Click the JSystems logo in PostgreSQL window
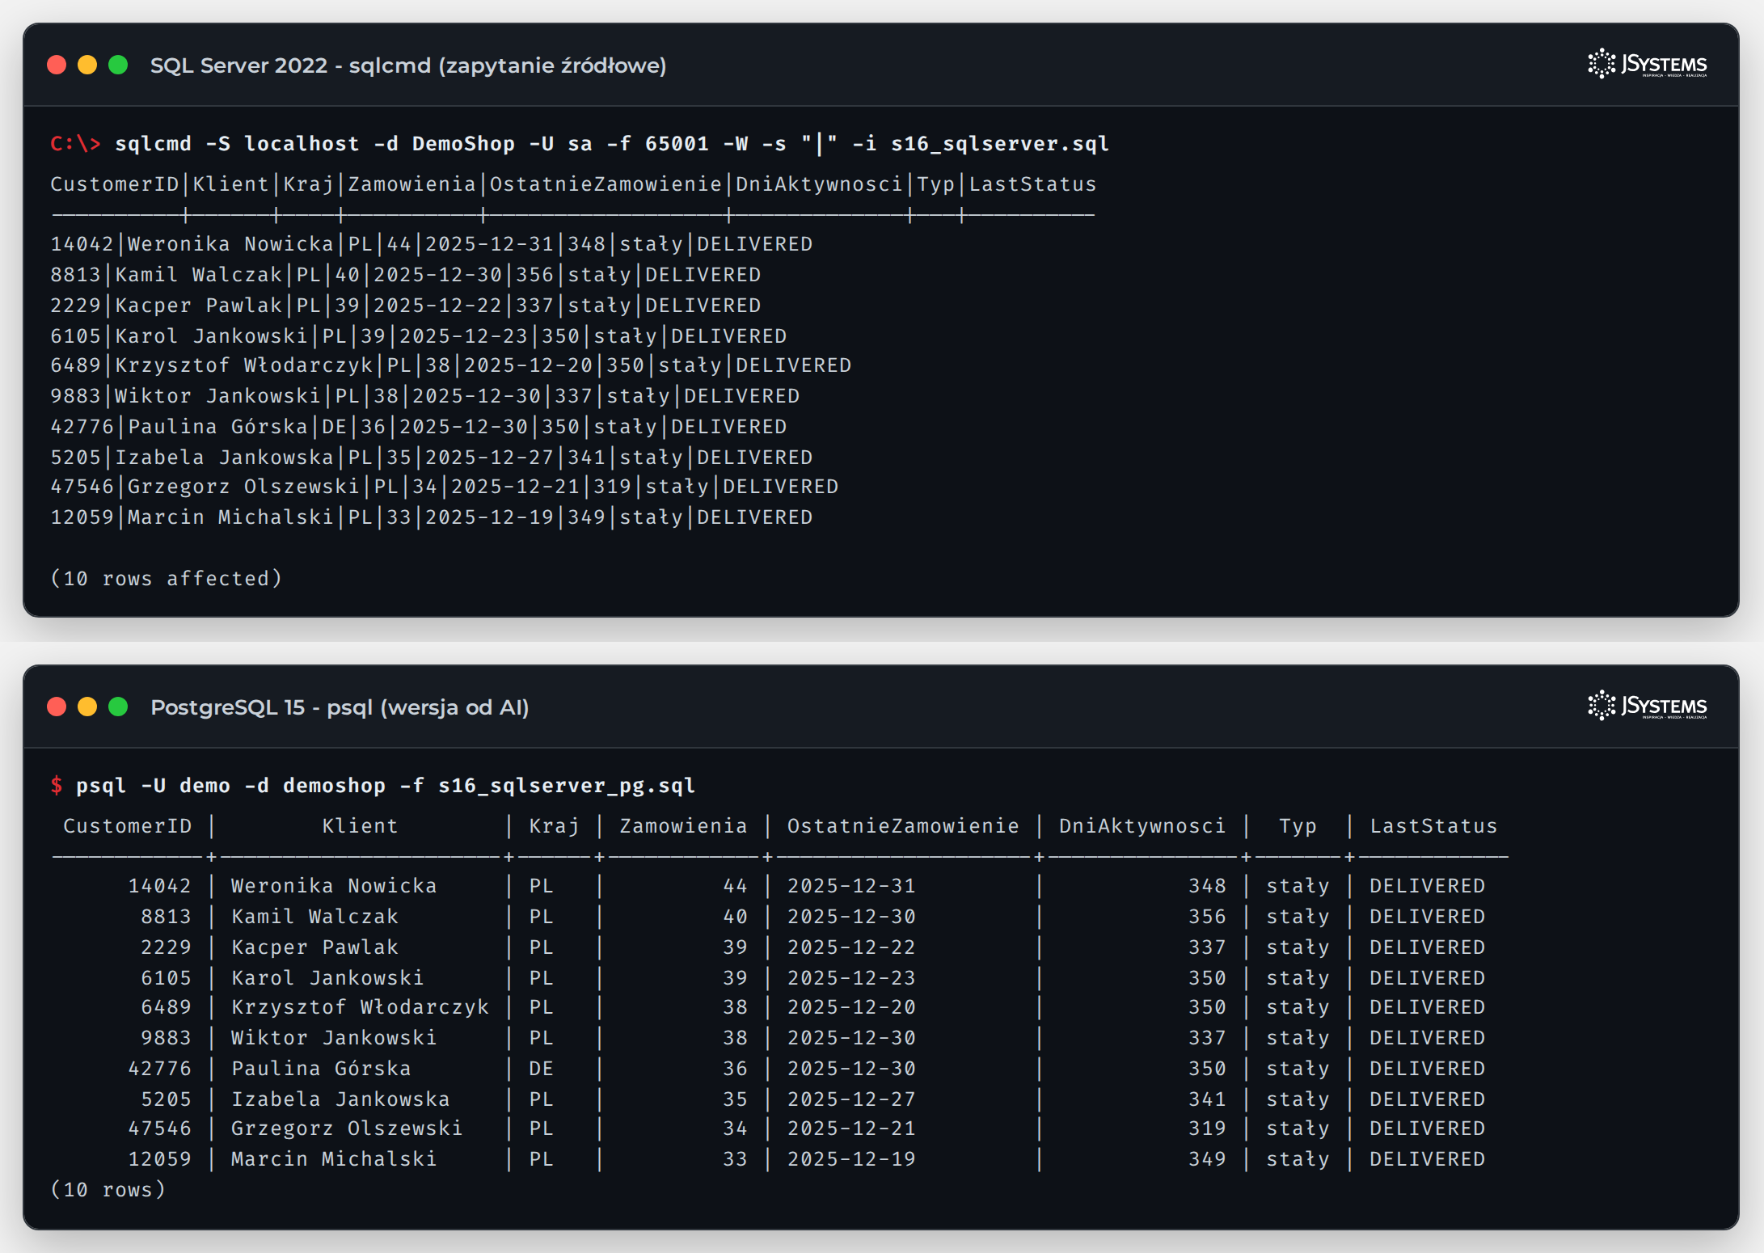The height and width of the screenshot is (1253, 1764). click(x=1648, y=706)
